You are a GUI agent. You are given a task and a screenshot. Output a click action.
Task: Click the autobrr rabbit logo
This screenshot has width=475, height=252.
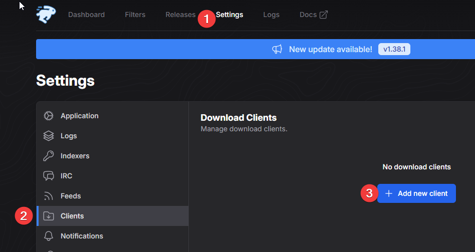pos(46,14)
